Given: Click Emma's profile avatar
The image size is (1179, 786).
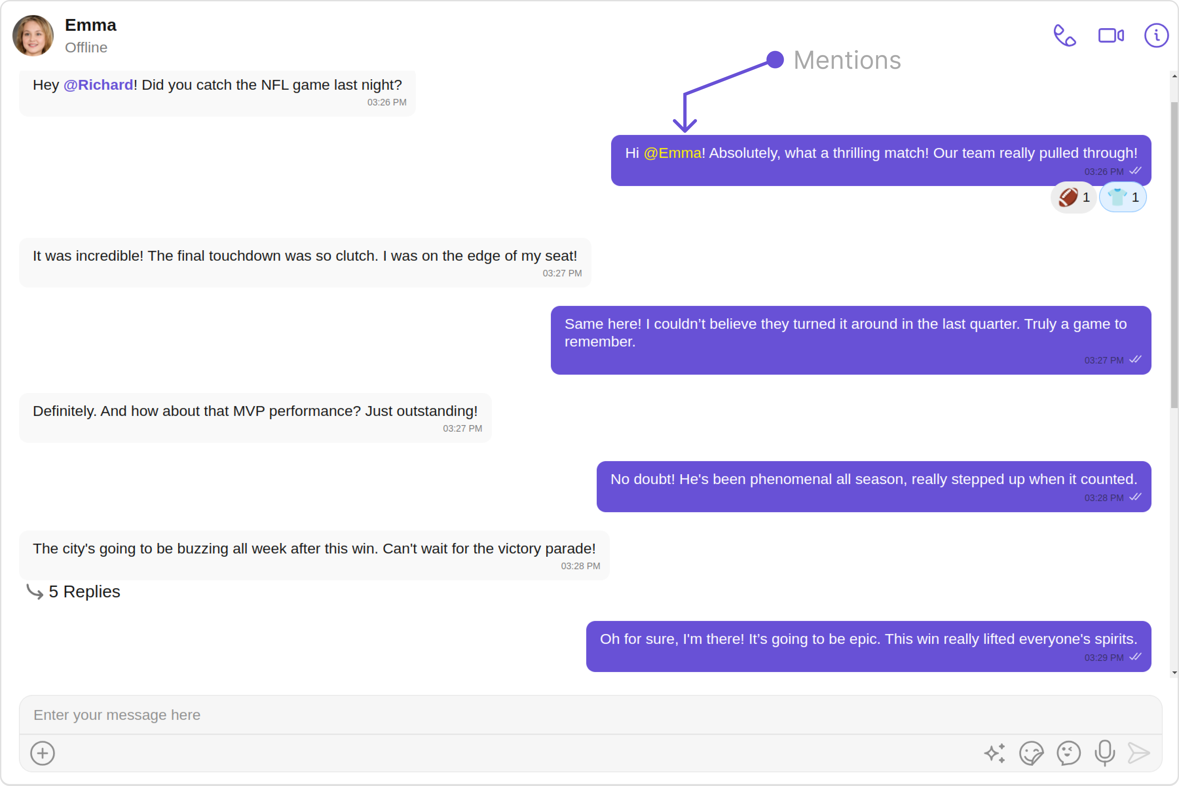Looking at the screenshot, I should [33, 36].
